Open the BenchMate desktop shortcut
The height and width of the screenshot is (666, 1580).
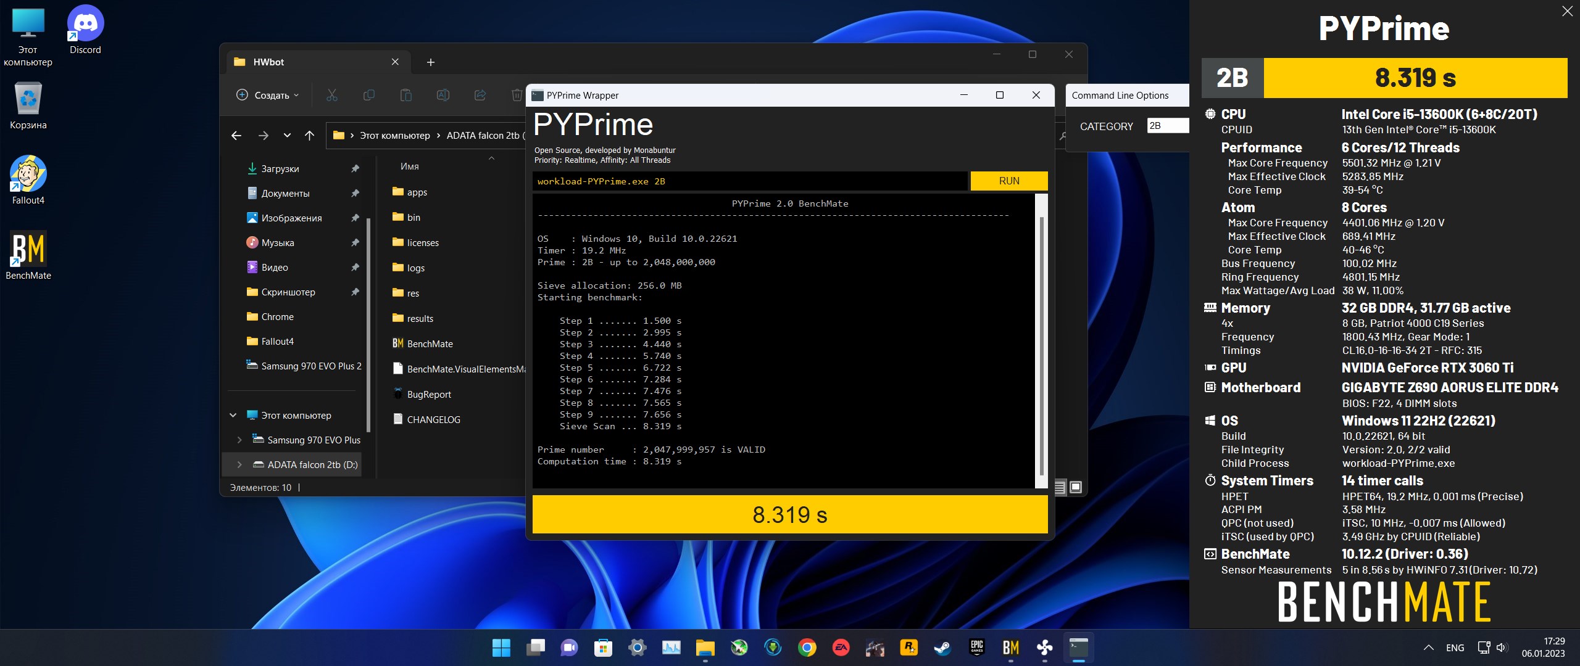pyautogui.click(x=28, y=255)
